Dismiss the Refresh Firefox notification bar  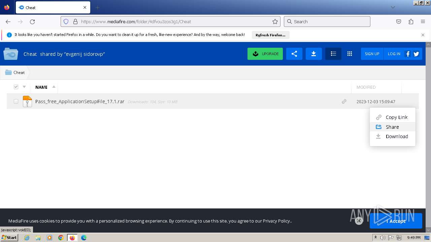click(x=423, y=35)
